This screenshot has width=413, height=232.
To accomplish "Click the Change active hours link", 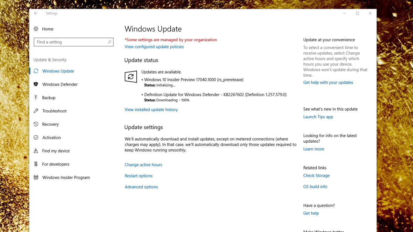I will pyautogui.click(x=143, y=165).
